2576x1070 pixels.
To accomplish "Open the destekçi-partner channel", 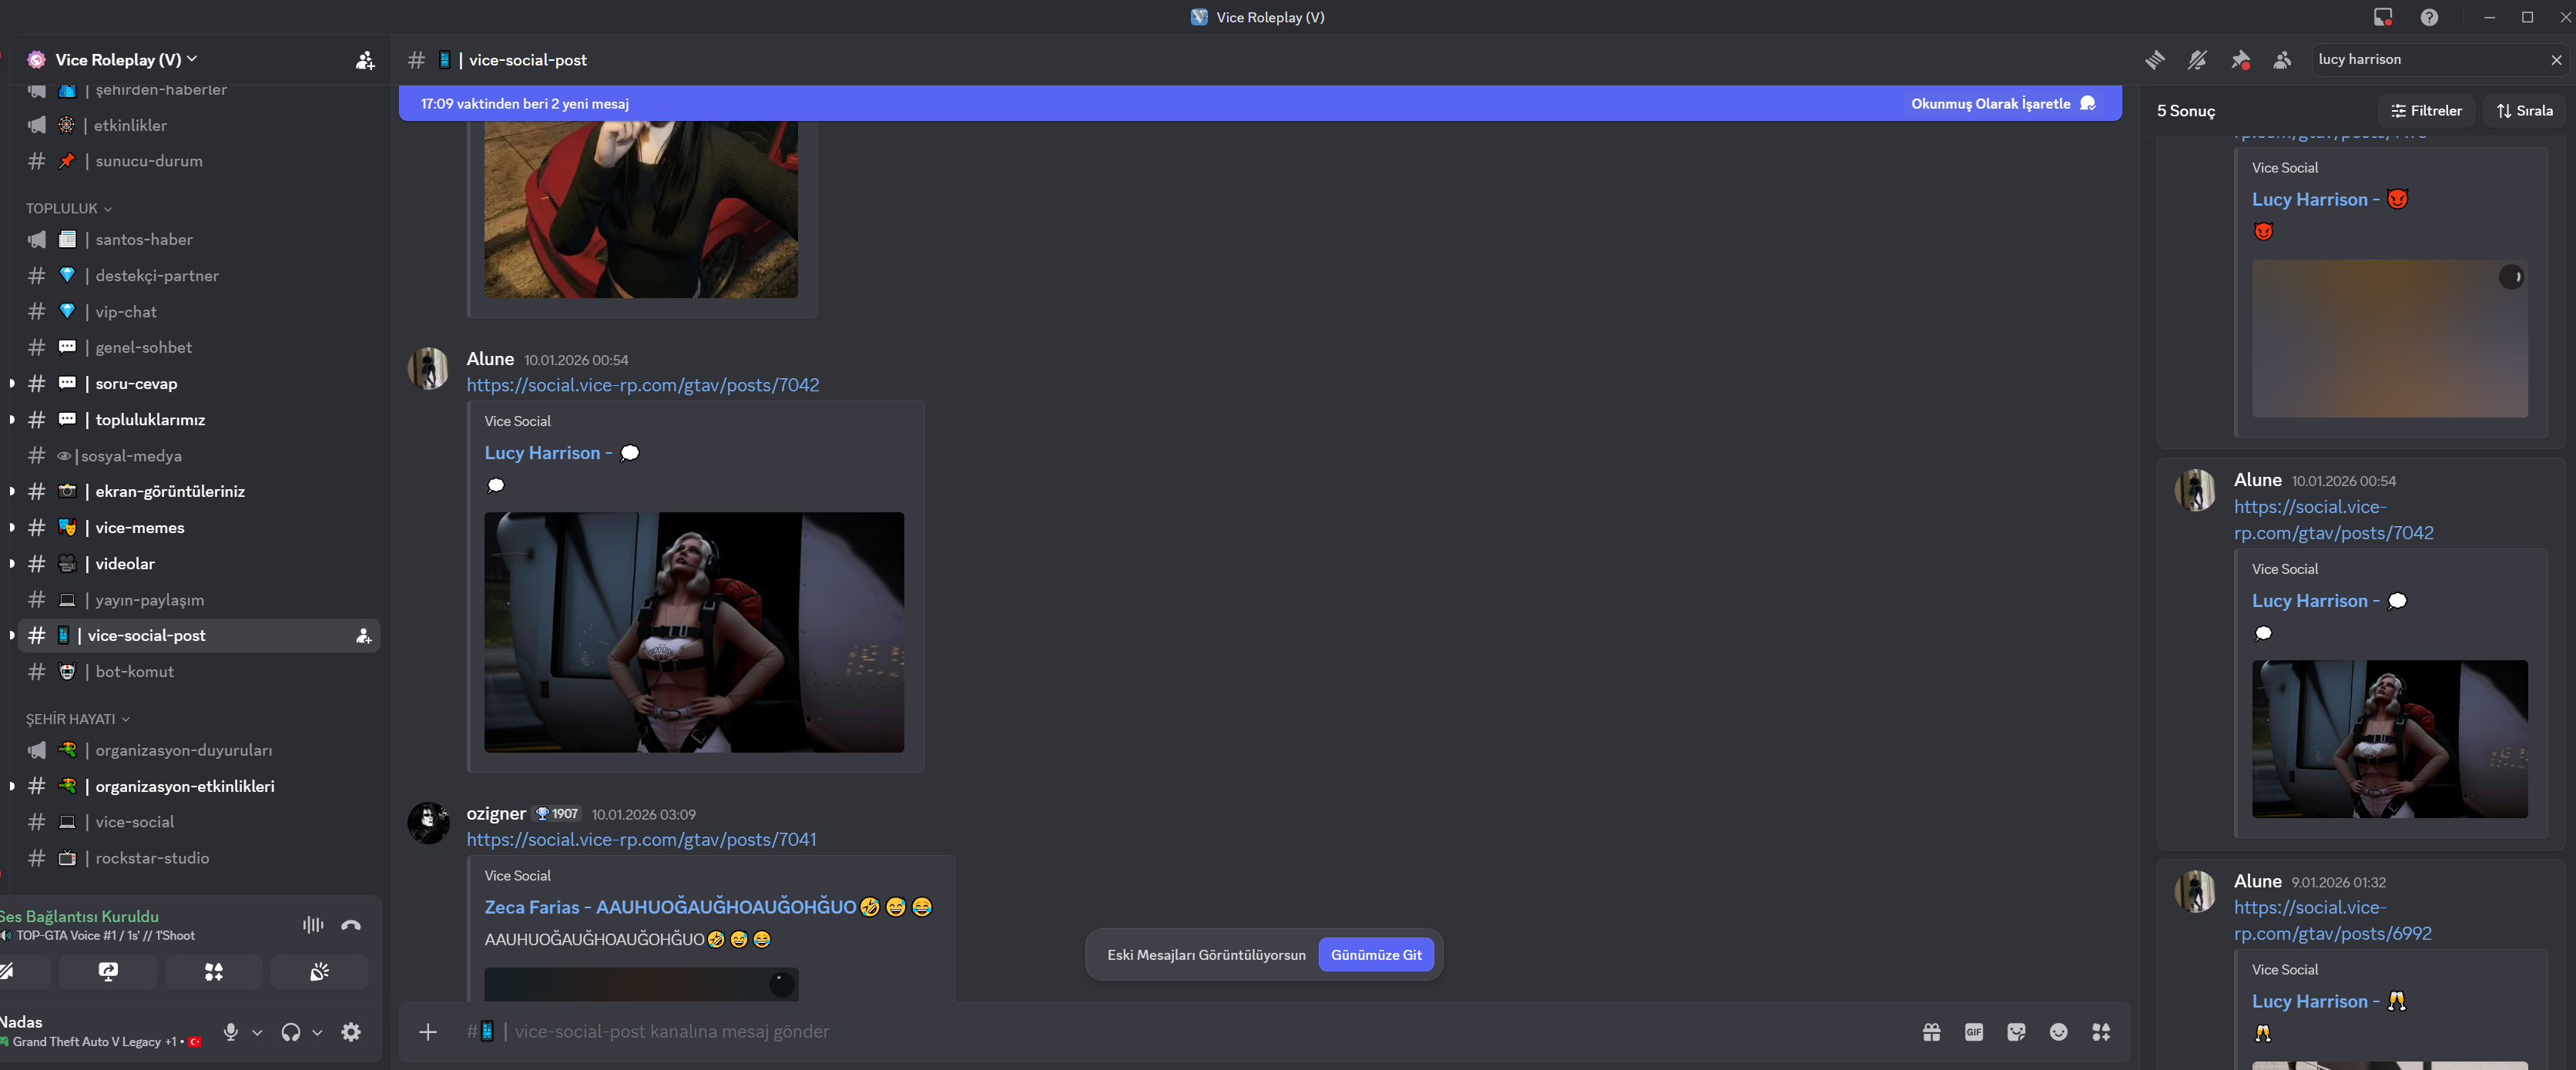I will click(x=199, y=276).
